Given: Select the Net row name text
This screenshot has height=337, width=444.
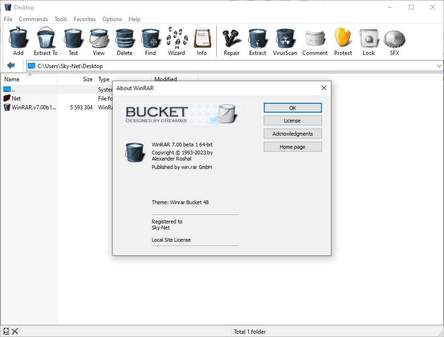Looking at the screenshot, I should pos(16,98).
